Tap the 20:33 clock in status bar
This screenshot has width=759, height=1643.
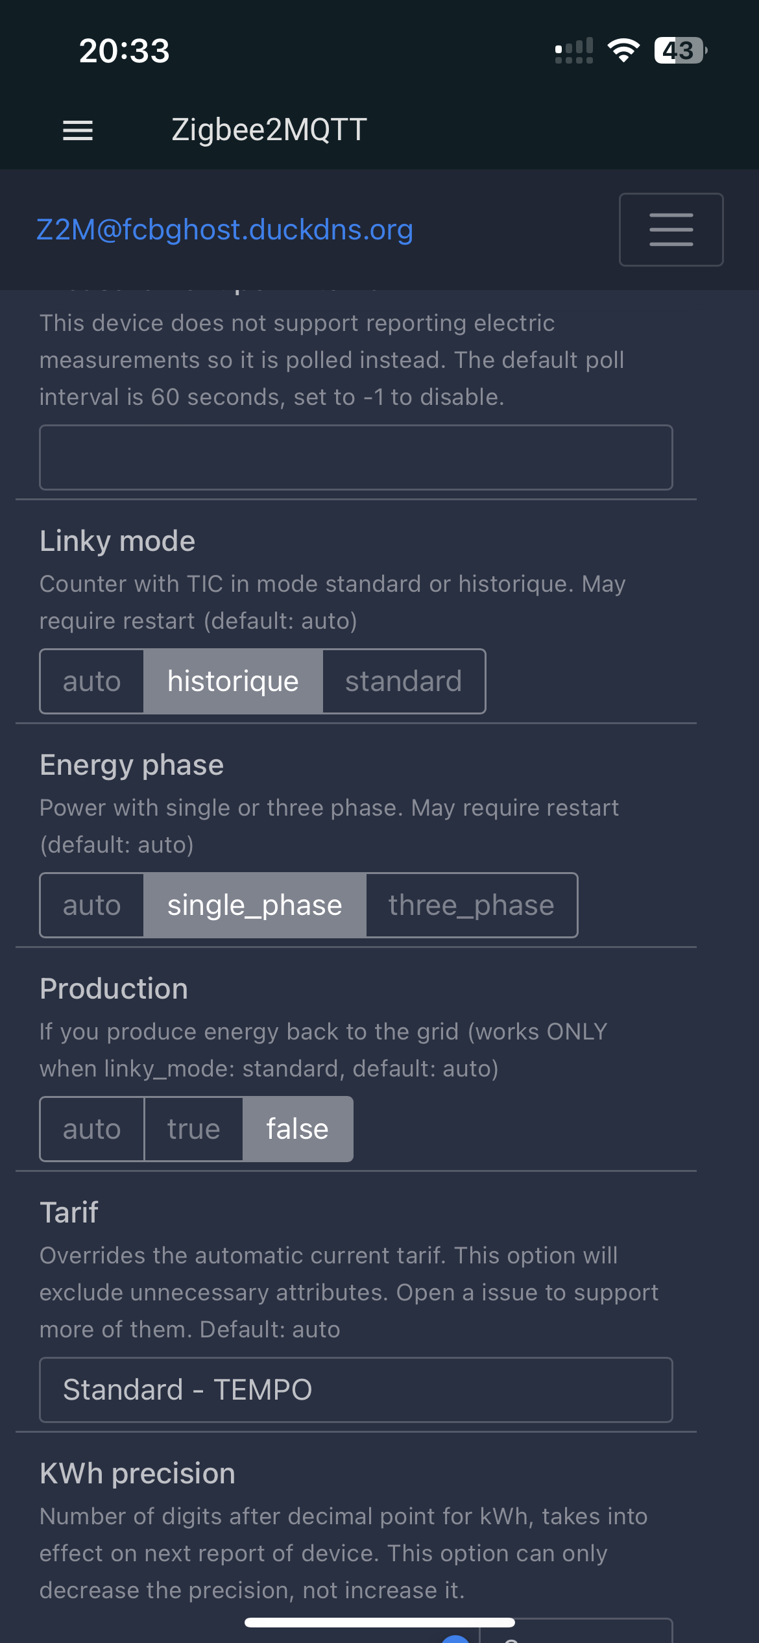[125, 51]
